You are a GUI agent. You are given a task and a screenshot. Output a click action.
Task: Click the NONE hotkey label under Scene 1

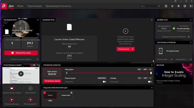pos(50,101)
